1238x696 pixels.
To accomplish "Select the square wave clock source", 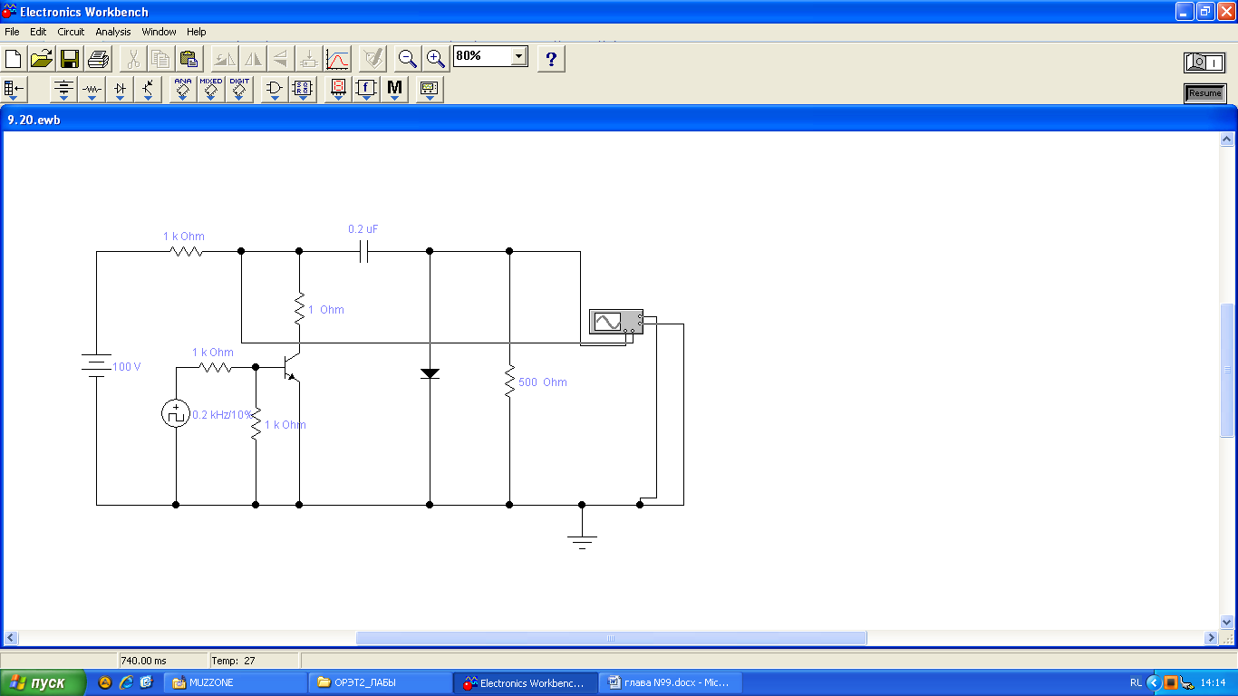I will (x=175, y=414).
